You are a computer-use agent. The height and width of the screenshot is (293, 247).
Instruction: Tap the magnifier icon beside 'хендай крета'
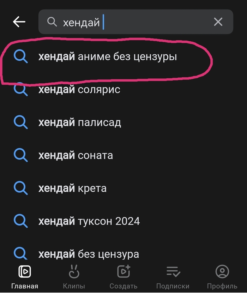pos(21,188)
